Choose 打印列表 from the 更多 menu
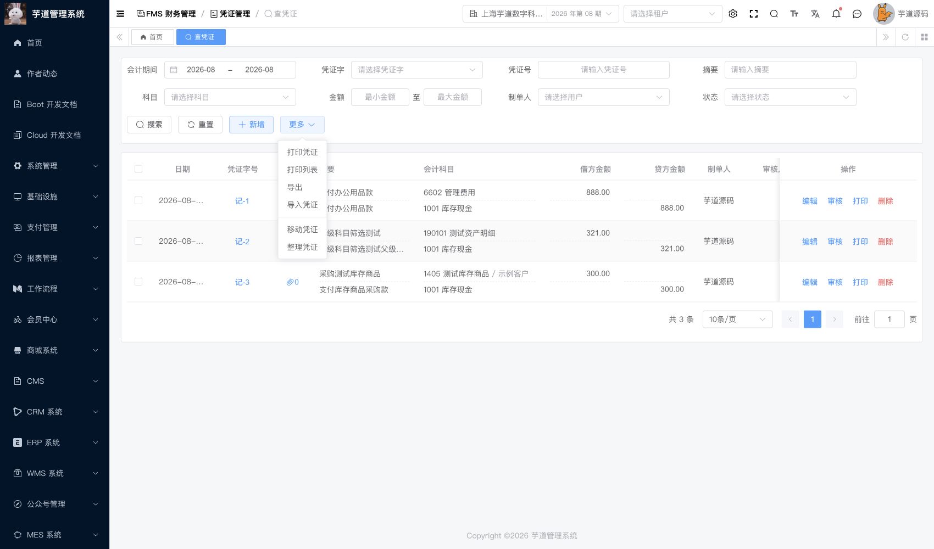934x549 pixels. tap(303, 170)
